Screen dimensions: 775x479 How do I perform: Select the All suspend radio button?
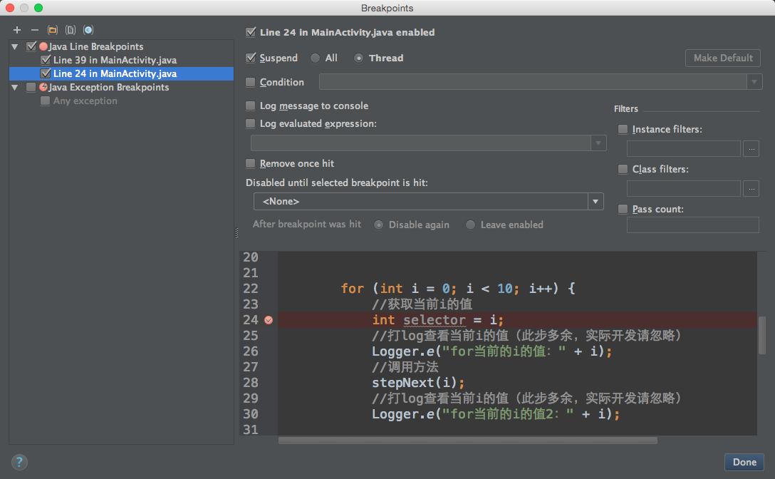(315, 58)
